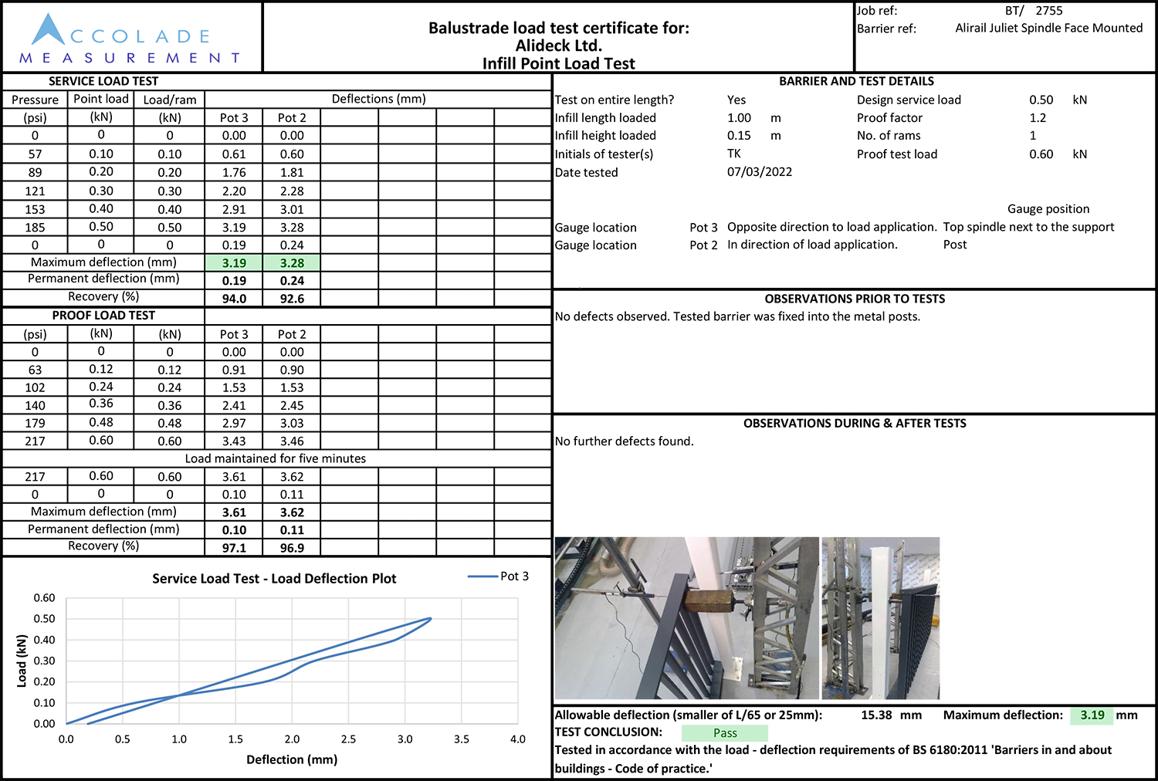Screen dimensions: 1158x781
Task: Click the BS 6180:2011 accordance statement
Action: pos(833,759)
